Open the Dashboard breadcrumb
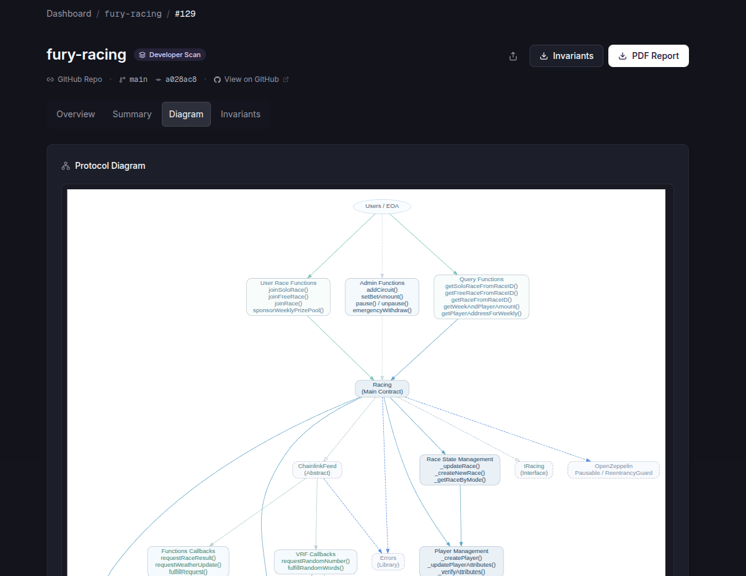Screen dimensions: 746x576 click(x=69, y=14)
